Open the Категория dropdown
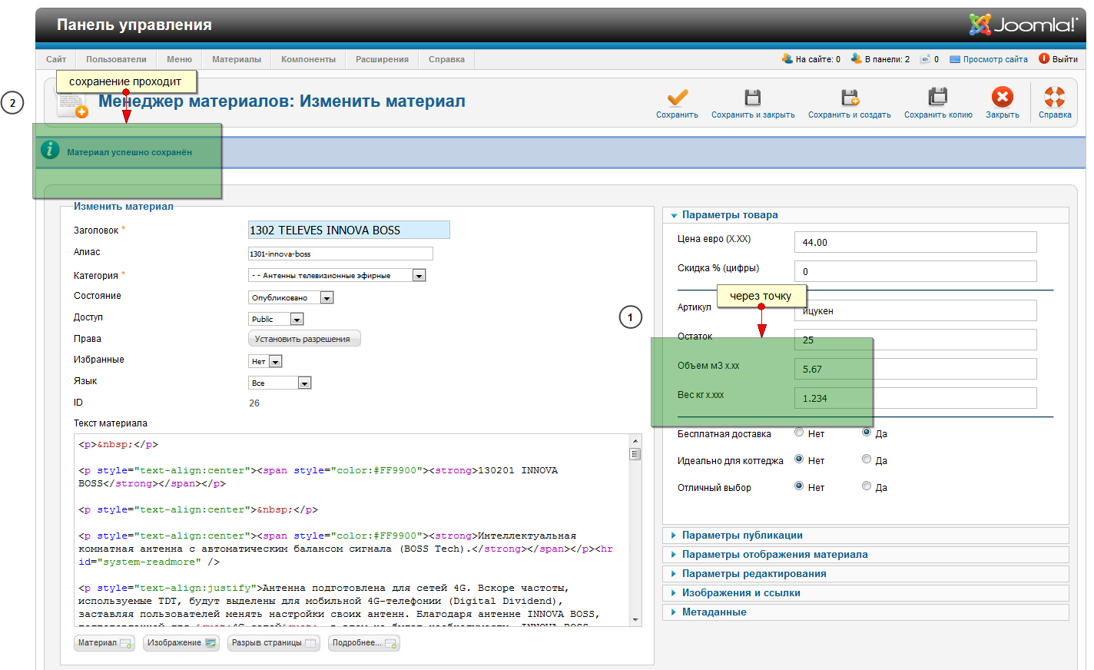The image size is (1094, 670). point(419,276)
